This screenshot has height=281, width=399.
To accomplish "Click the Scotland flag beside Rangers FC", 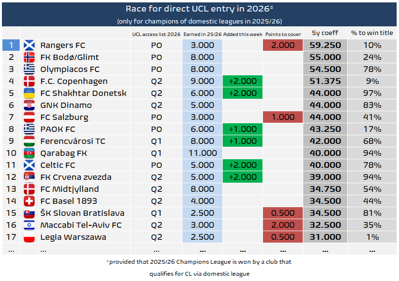I will point(29,45).
